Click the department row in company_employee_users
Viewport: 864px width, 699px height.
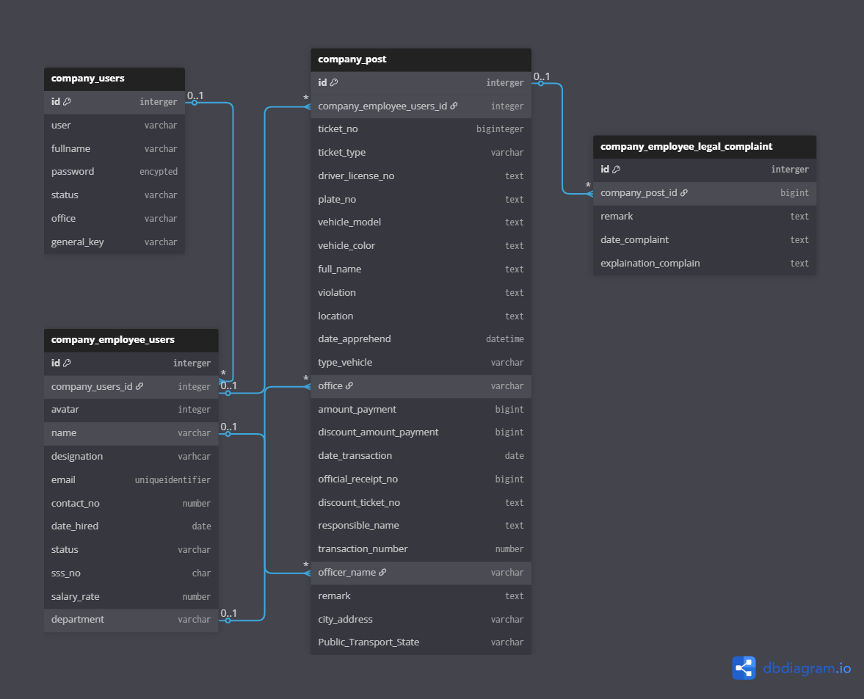[x=131, y=620]
